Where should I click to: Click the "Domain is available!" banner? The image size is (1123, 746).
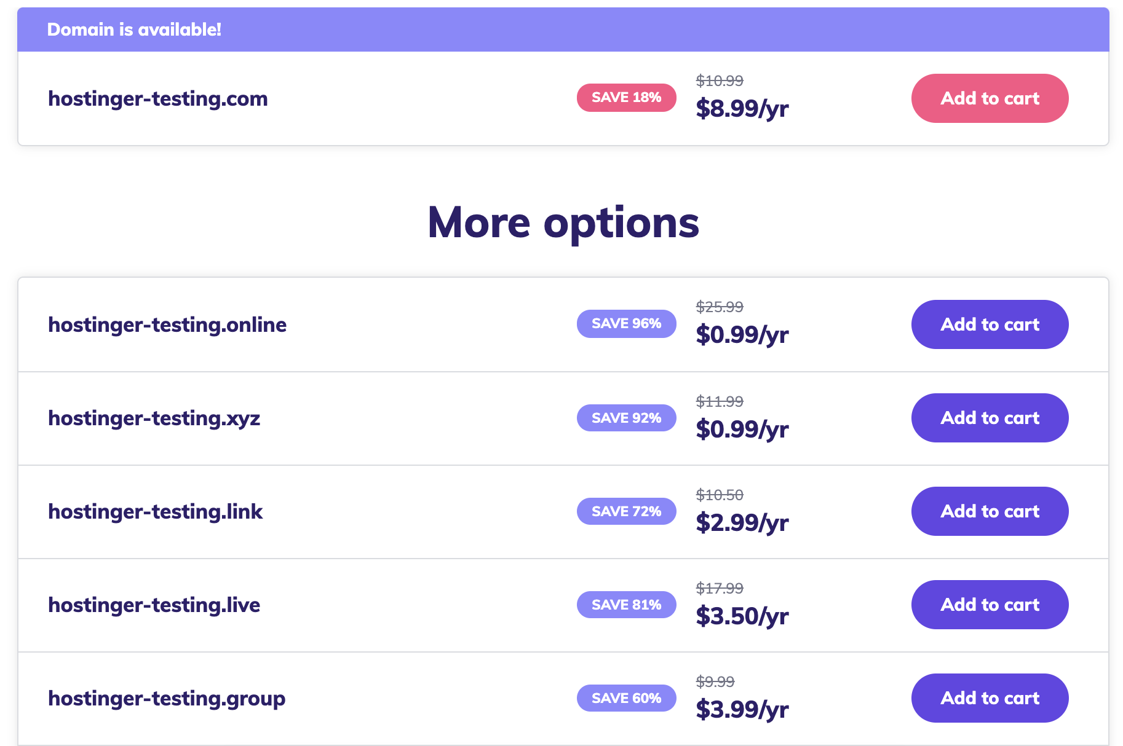134,29
